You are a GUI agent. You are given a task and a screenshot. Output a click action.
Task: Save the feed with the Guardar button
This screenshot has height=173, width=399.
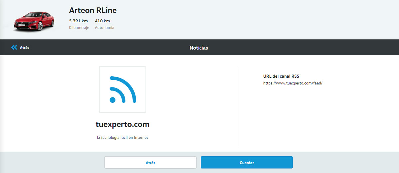tap(246, 163)
